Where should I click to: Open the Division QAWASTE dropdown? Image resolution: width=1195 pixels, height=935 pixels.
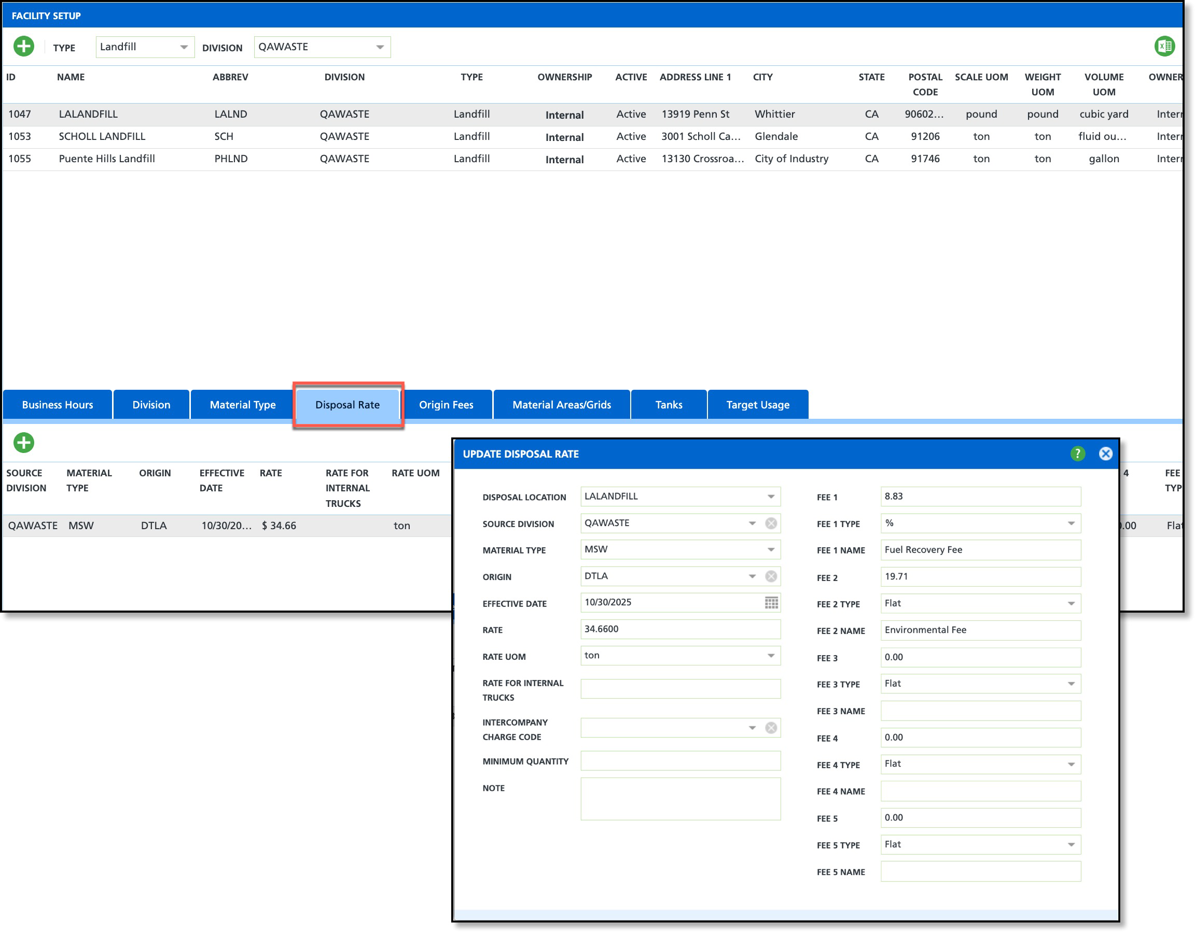(380, 47)
